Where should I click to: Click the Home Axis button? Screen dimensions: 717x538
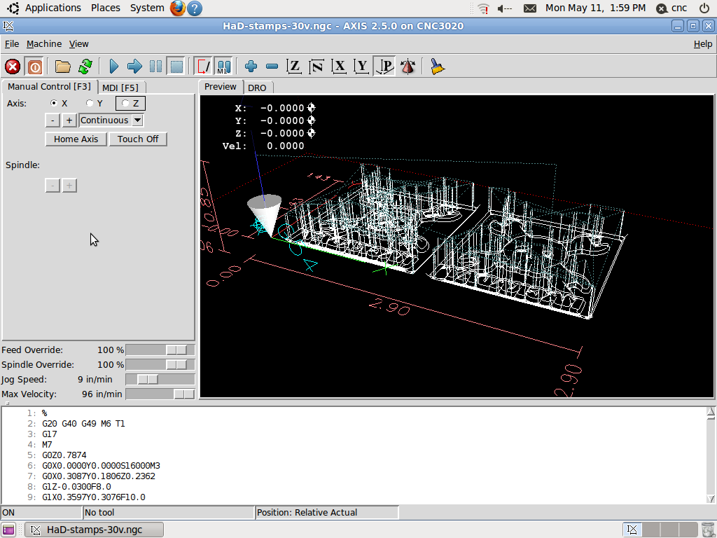point(76,139)
